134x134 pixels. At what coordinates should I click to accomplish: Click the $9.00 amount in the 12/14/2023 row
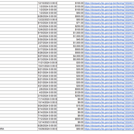click(70, 122)
